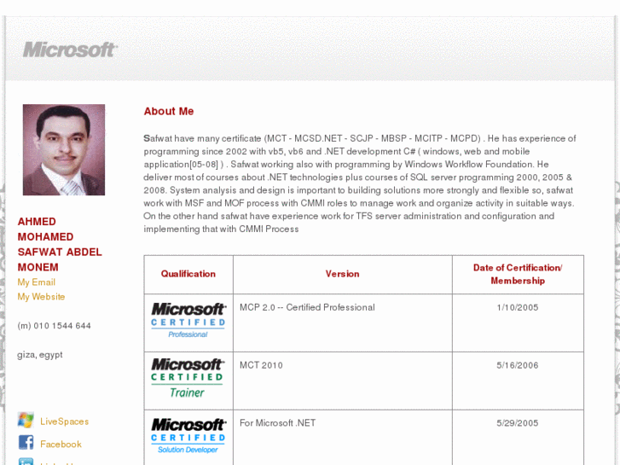Open the My Email link

[x=37, y=282]
